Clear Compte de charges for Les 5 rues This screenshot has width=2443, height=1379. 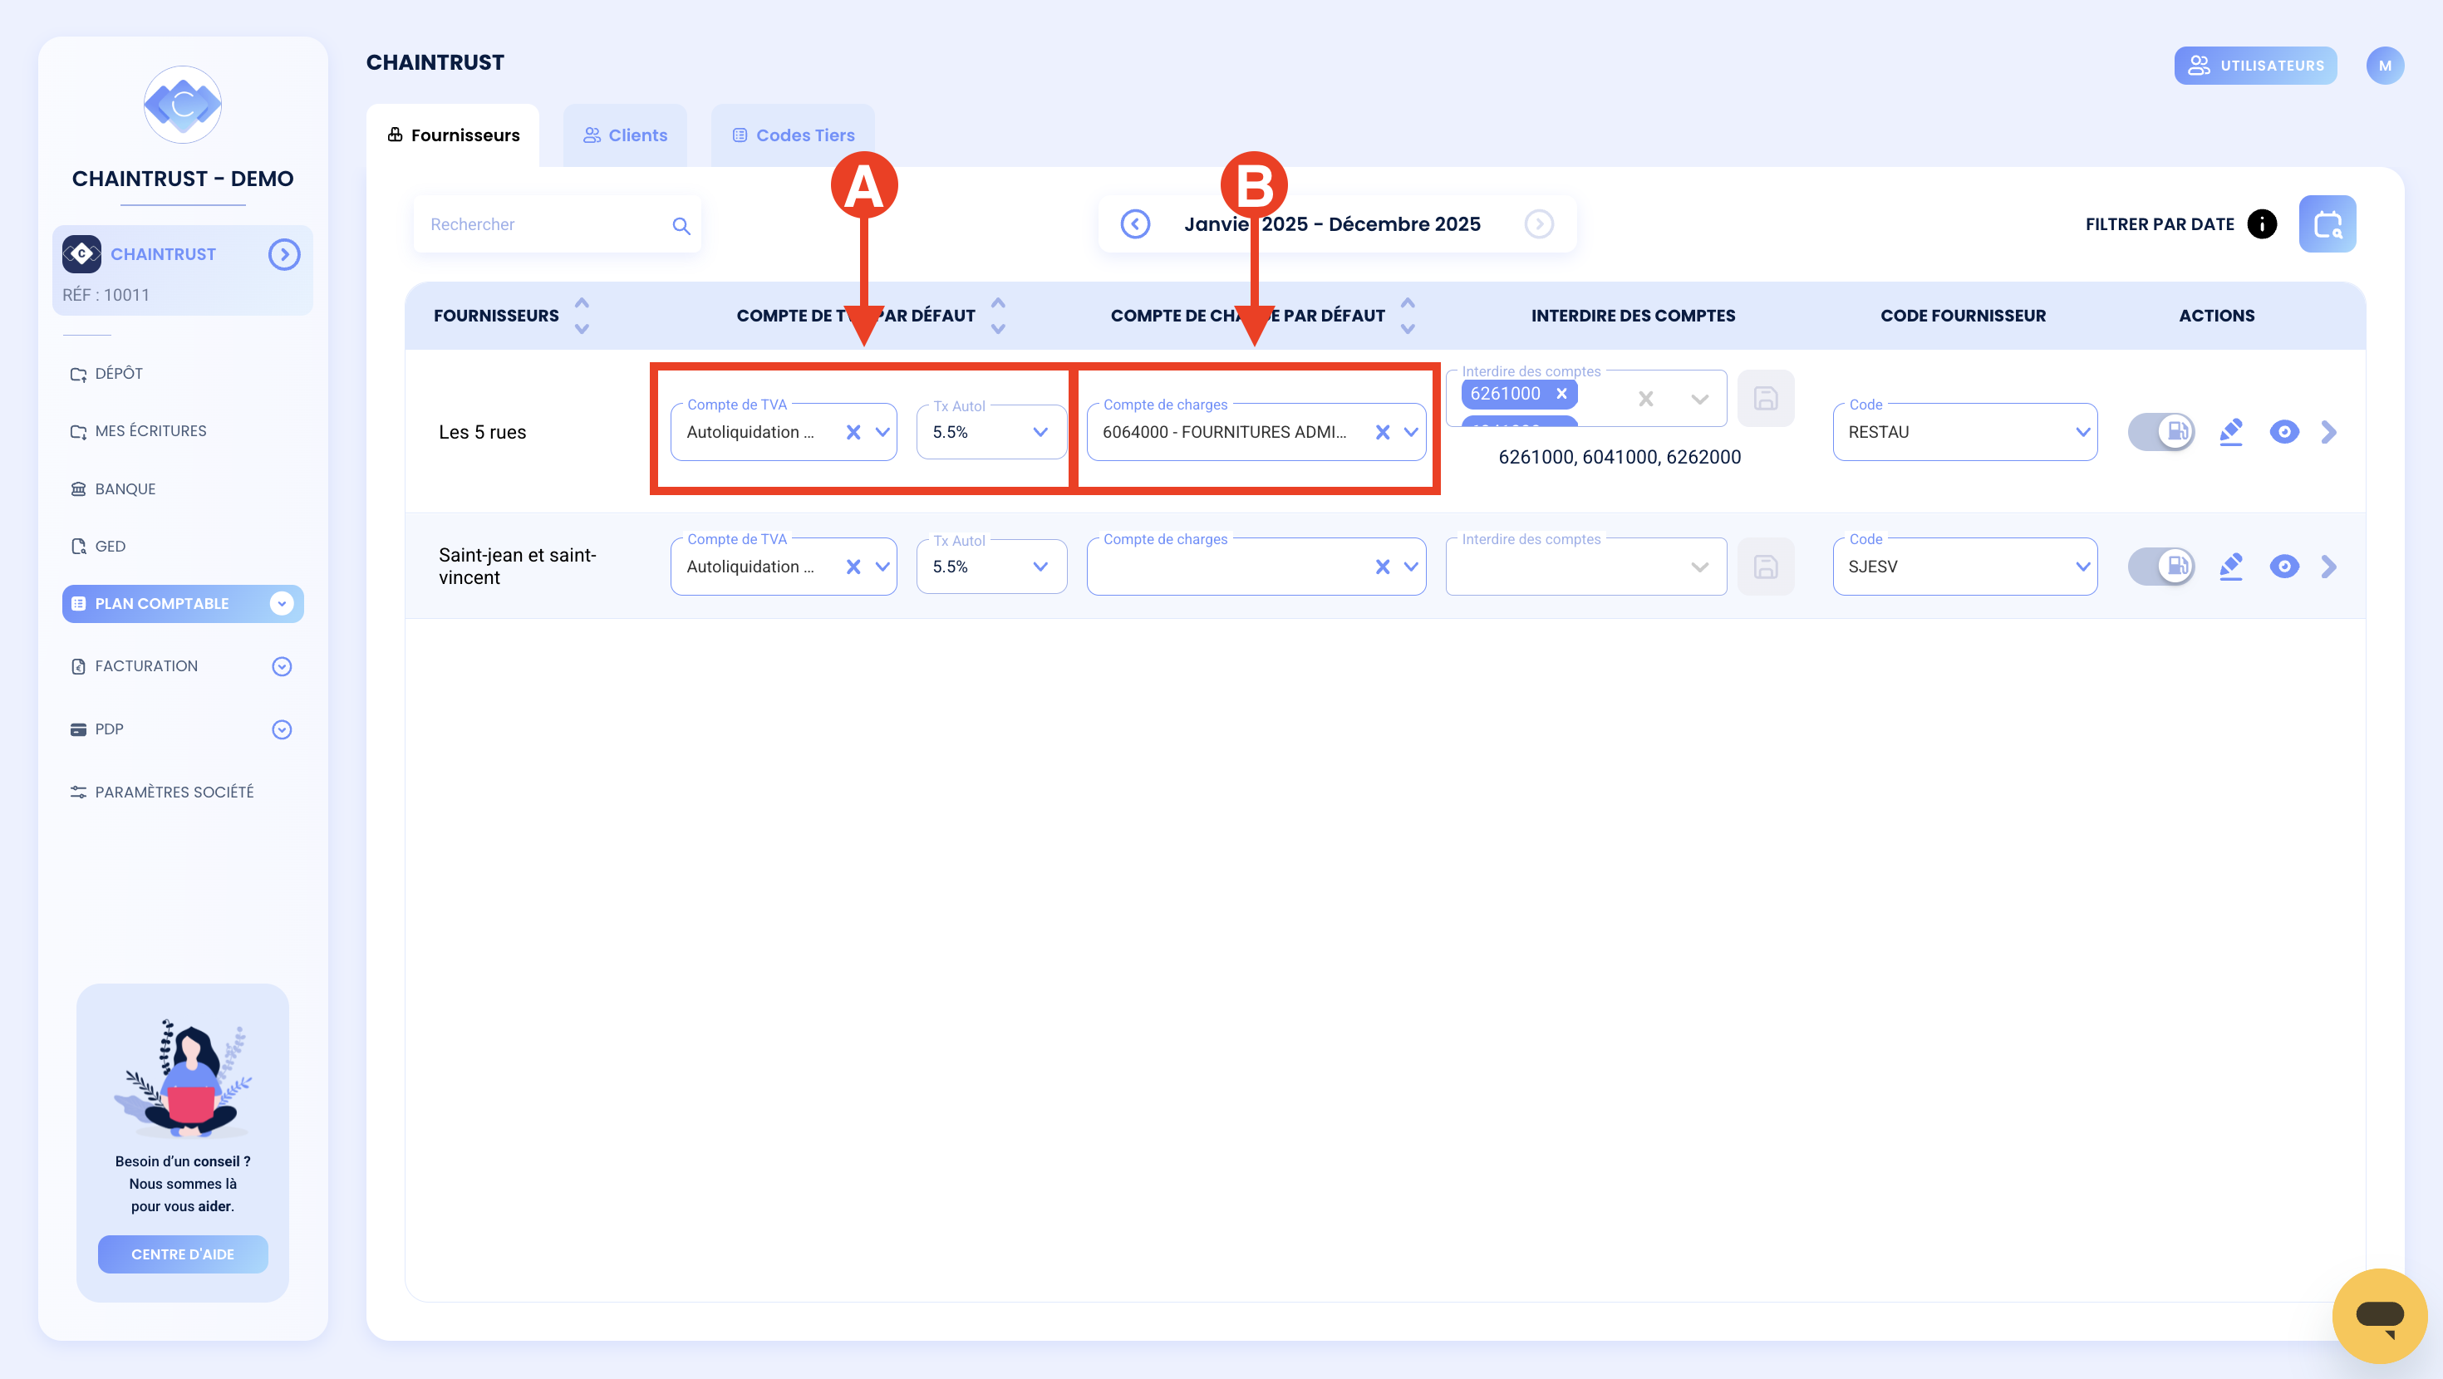pyautogui.click(x=1383, y=433)
